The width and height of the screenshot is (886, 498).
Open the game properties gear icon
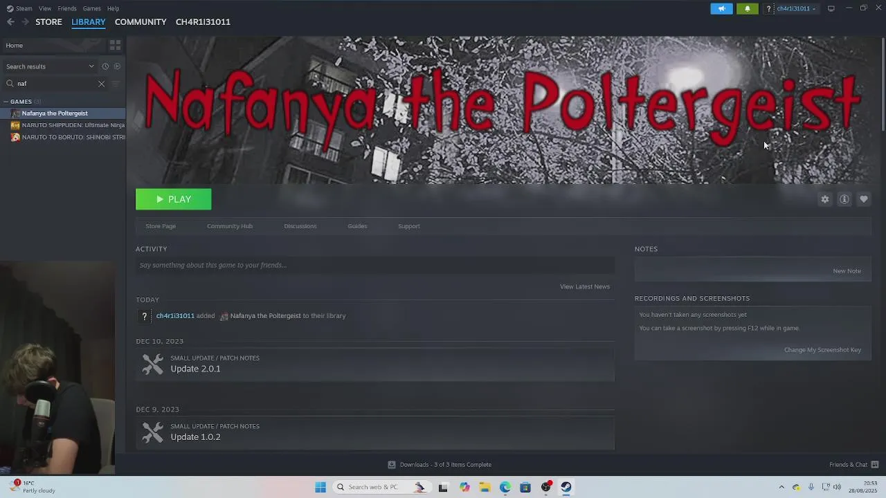[825, 199]
